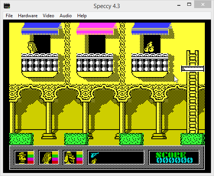This screenshot has width=214, height=176.
Task: Click the yellow item below the revolver
Action: (94, 161)
